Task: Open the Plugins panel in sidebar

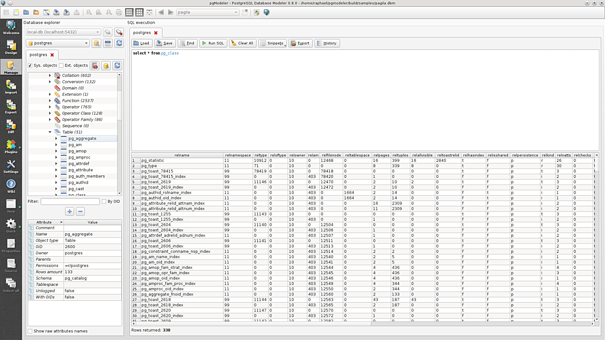Action: 11,146
